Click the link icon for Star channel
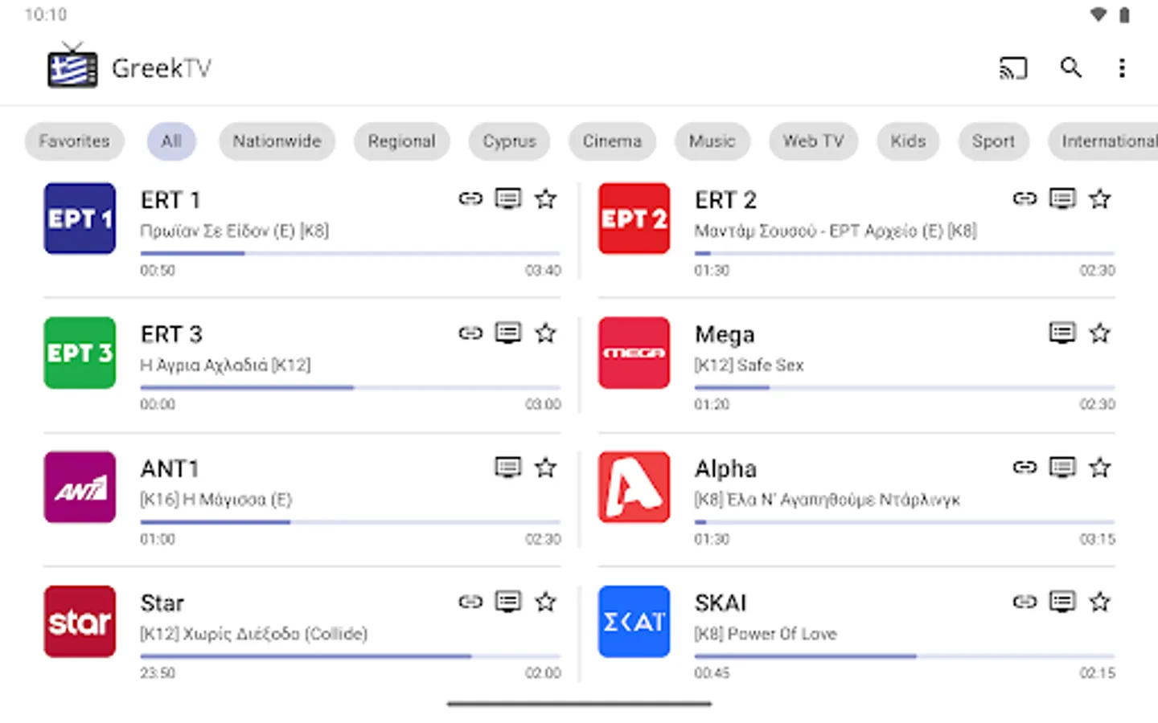 (470, 601)
